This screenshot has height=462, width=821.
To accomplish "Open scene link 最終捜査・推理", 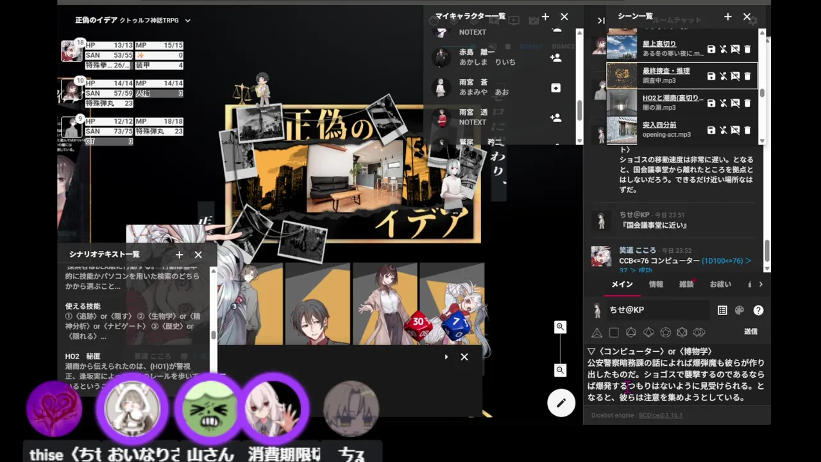I will 666,71.
